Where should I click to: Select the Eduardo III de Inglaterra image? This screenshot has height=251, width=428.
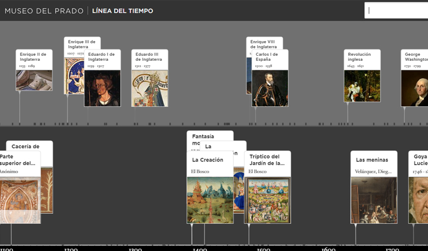pos(150,88)
